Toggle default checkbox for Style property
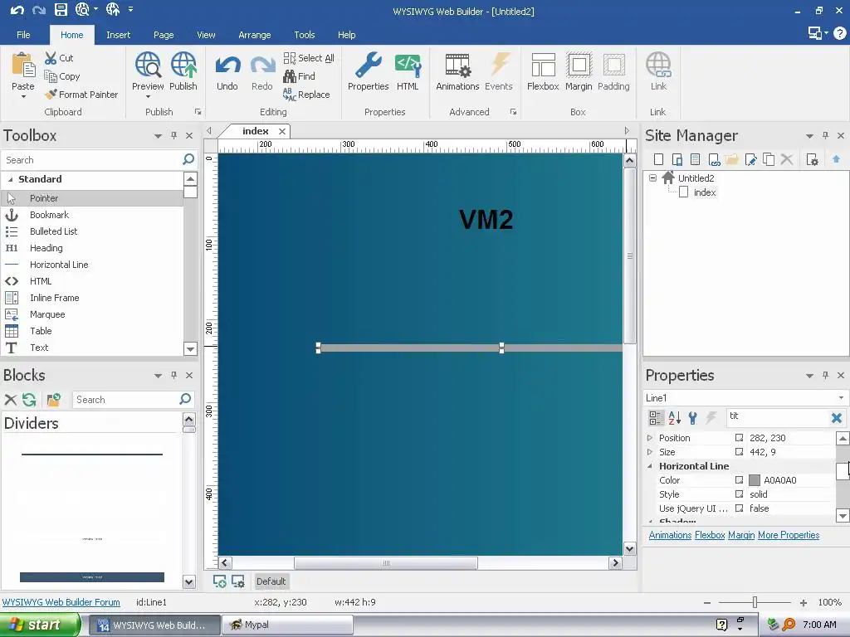Screen dimensions: 850x637 739,494
